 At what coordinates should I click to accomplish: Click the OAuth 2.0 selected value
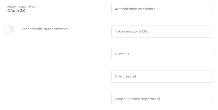[x=16, y=11]
